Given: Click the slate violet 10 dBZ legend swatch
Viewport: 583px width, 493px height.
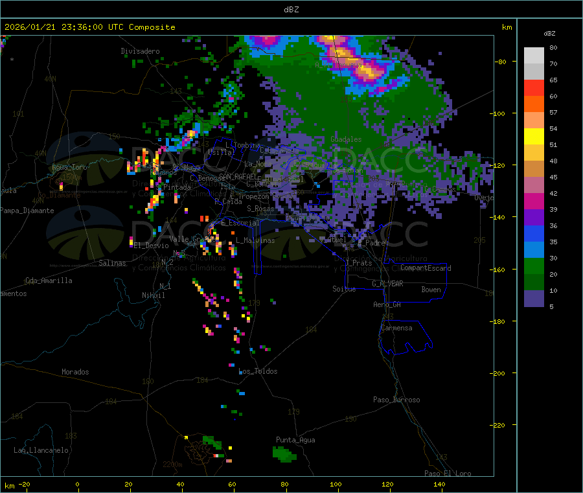Looking at the screenshot, I should click(x=534, y=298).
